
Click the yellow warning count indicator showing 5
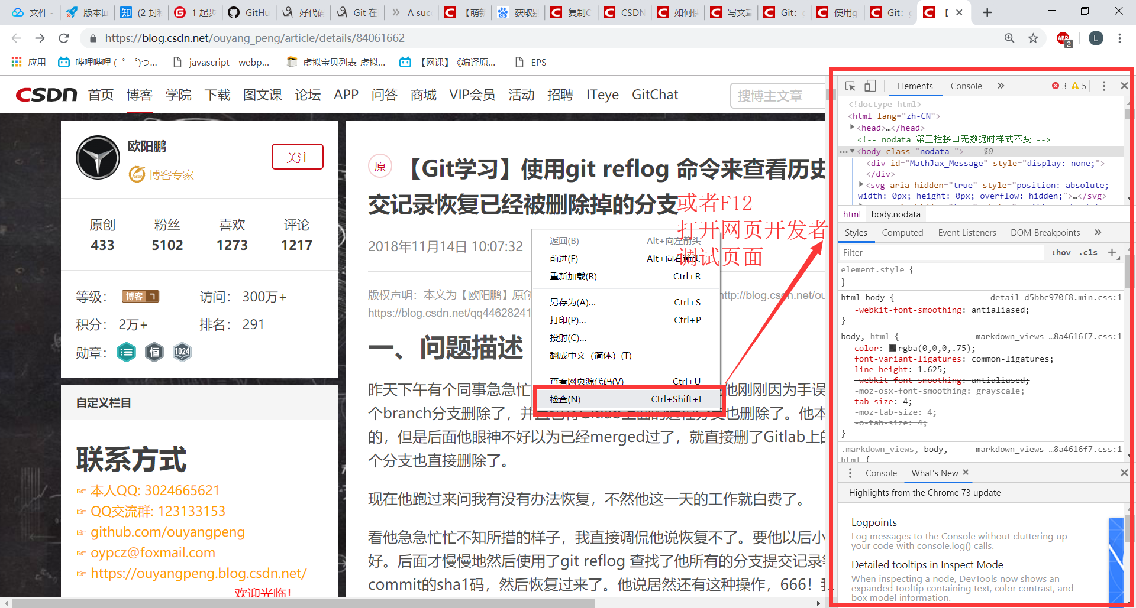coord(1079,86)
